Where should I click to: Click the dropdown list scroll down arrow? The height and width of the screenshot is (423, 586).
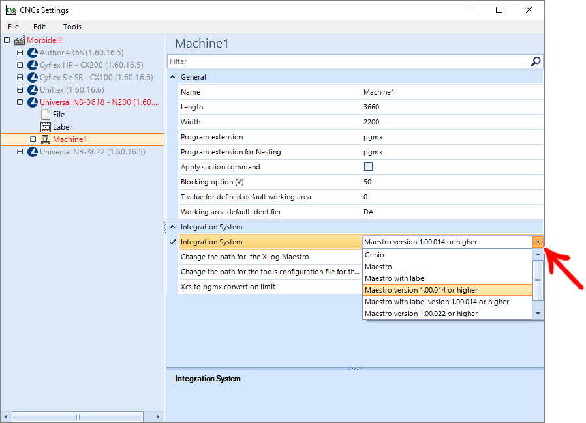[538, 314]
